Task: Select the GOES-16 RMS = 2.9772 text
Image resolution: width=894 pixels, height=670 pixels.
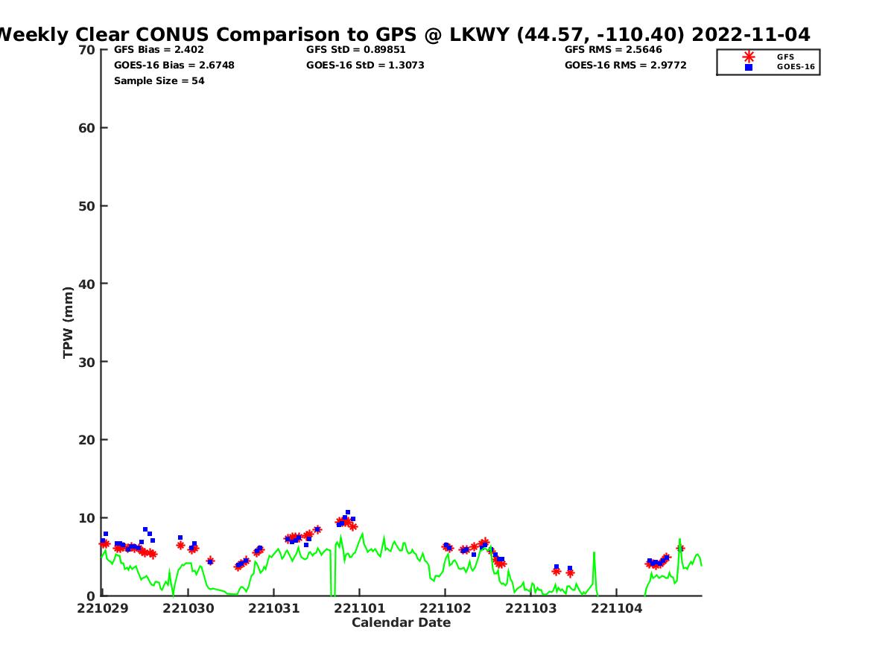Action: 625,66
